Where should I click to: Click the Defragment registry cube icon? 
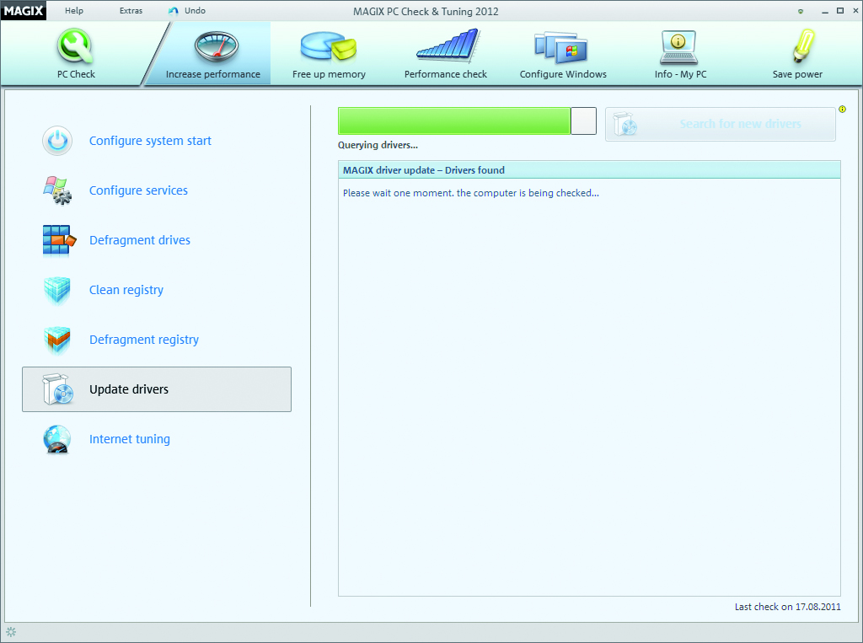click(57, 340)
